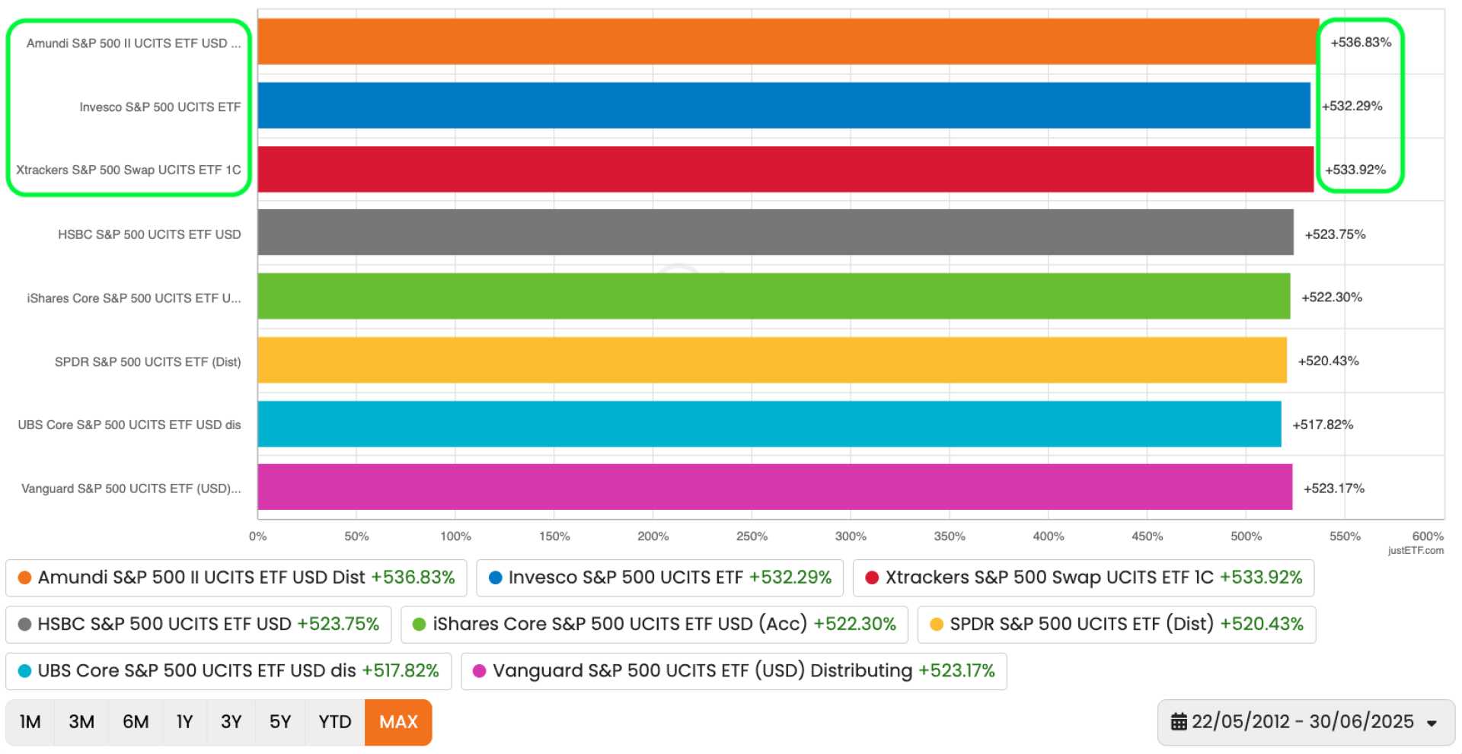Click the 250% x-axis tick label
Image resolution: width=1462 pixels, height=754 pixels.
(752, 536)
